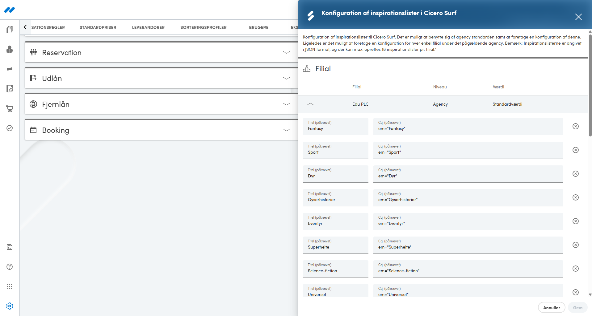Screen dimensions: 592x316
Task: Switch to the STANDARDPRISER tab
Action: point(98,27)
